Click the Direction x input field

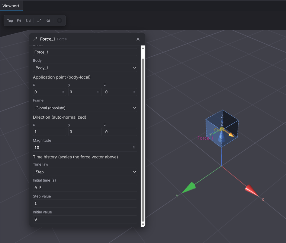(x=50, y=132)
